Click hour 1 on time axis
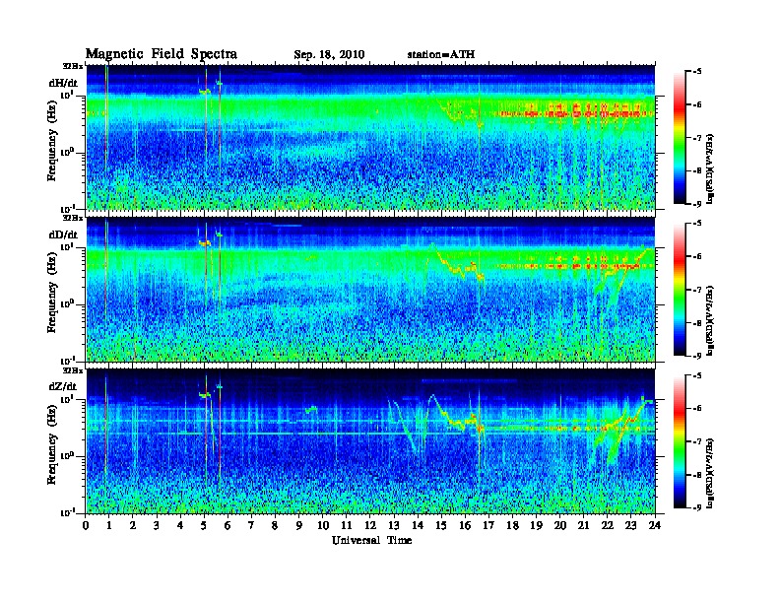The width and height of the screenshot is (780, 603). pos(109,526)
